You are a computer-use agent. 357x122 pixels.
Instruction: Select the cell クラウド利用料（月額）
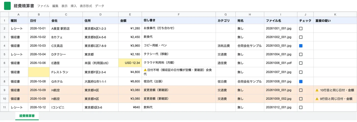179,63
